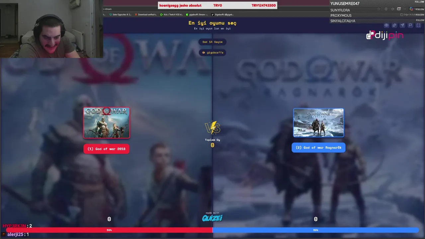The height and width of the screenshot is (239, 425).
Task: Toggle fullscreen with the expand icon
Action: click(418, 25)
